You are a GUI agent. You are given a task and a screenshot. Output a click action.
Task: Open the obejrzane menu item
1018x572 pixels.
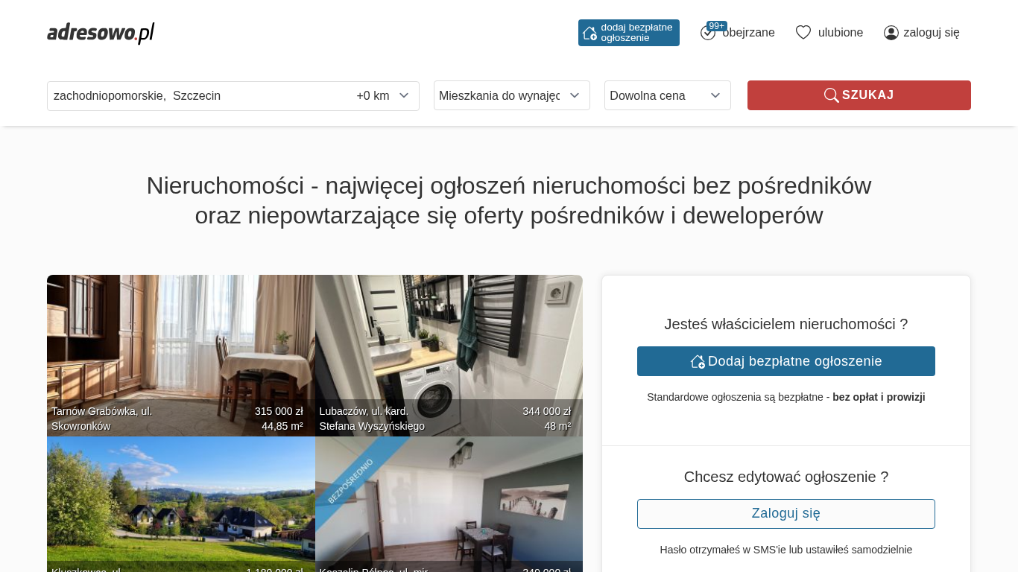pyautogui.click(x=748, y=33)
